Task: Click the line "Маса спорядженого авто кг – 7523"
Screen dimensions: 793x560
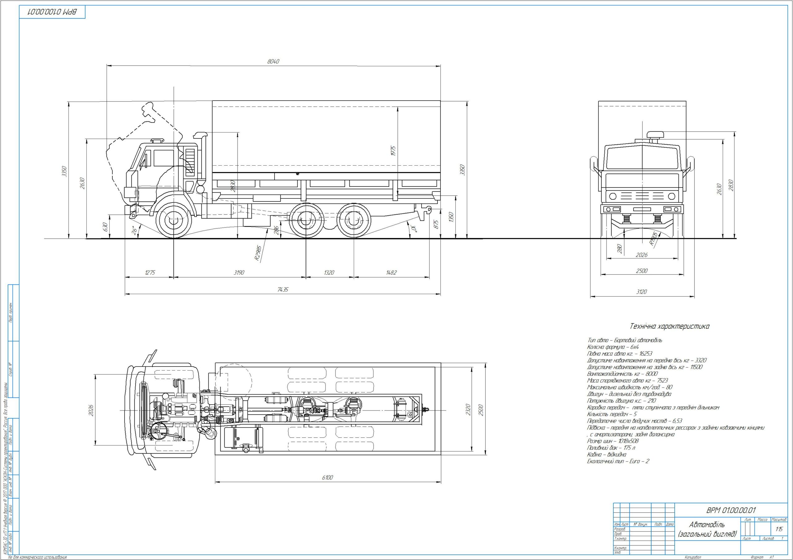Action: point(628,381)
